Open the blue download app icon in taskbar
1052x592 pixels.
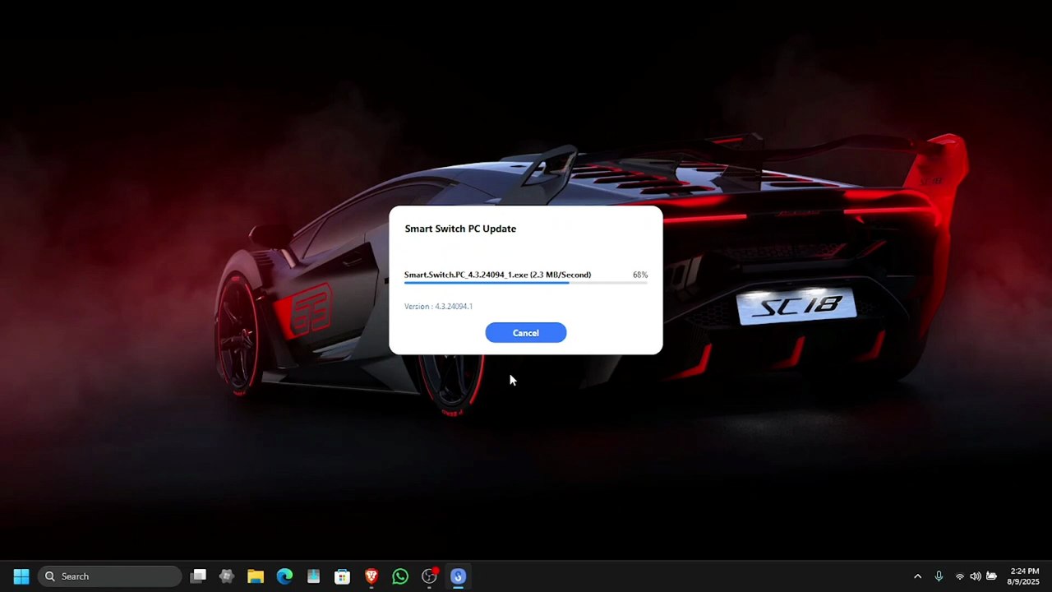(313, 576)
